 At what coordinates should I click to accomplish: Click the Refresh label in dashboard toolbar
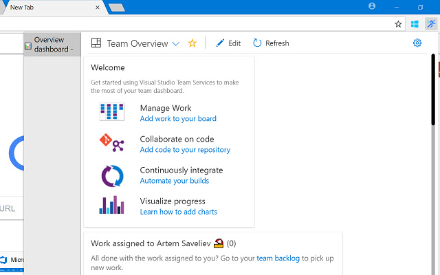pos(277,43)
